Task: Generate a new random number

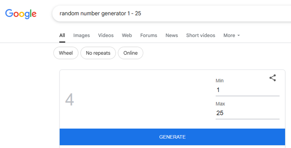Action: pyautogui.click(x=172, y=137)
